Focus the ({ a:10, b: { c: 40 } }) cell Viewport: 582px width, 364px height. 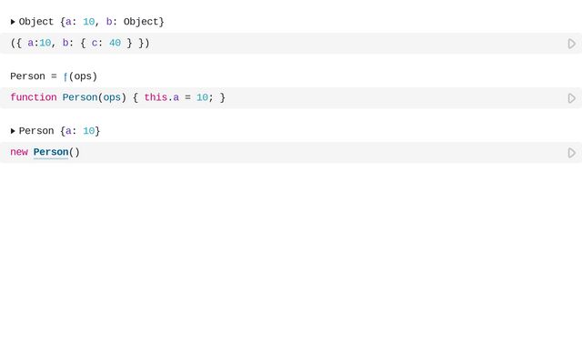click(x=273, y=44)
